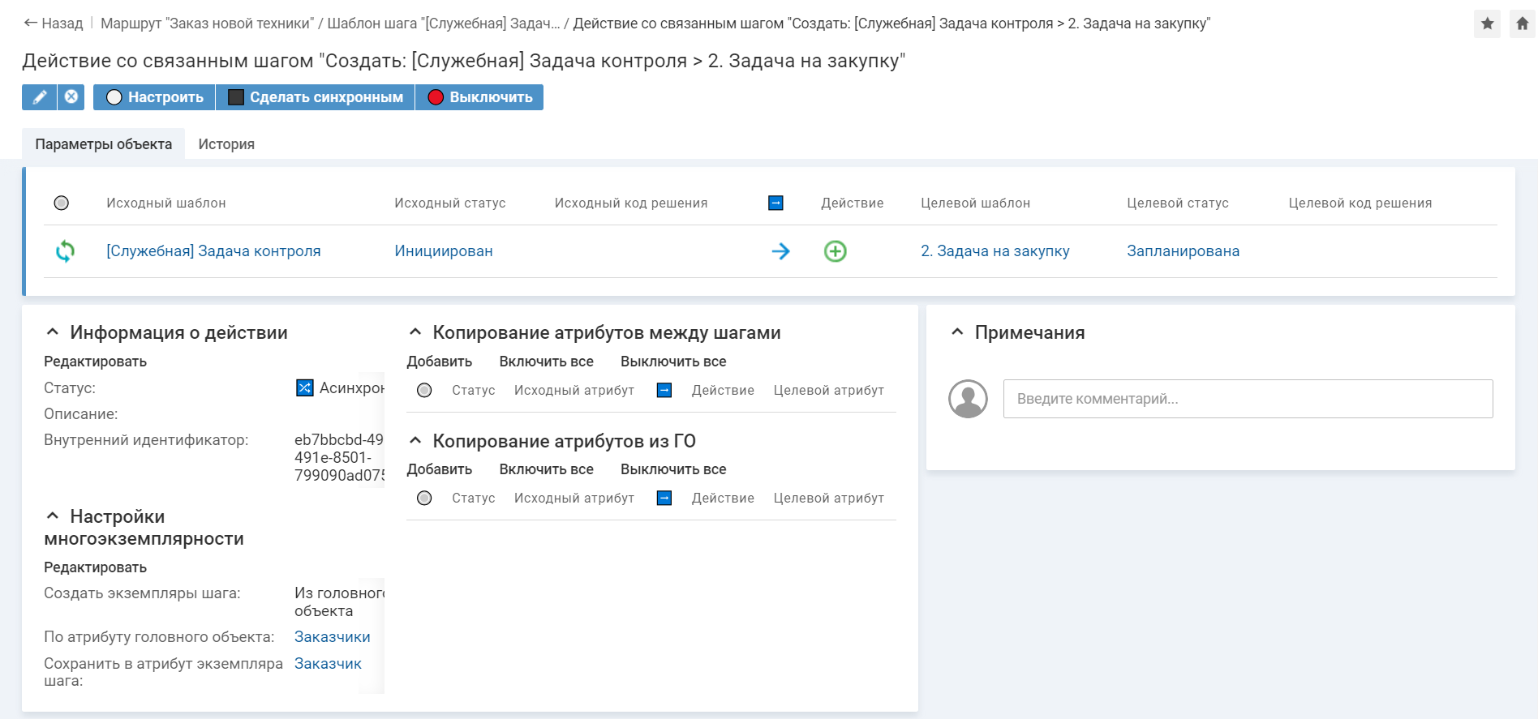
Task: Switch to the История tab
Action: (x=226, y=144)
